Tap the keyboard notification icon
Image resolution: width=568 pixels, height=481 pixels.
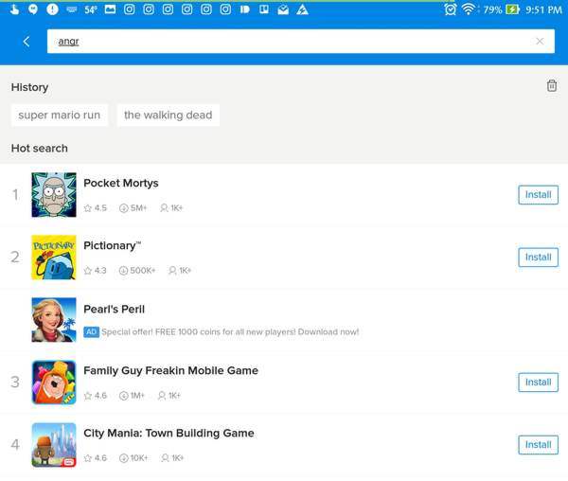click(x=72, y=9)
